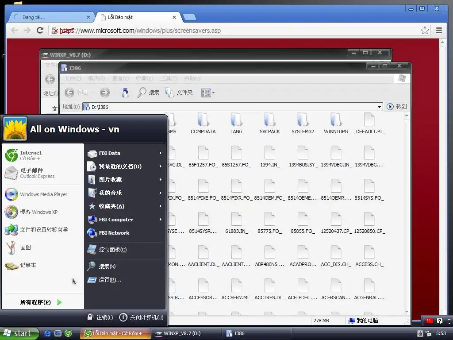Expand the D:\I386 address bar dropdown
This screenshot has width=453, height=340.
coord(379,107)
